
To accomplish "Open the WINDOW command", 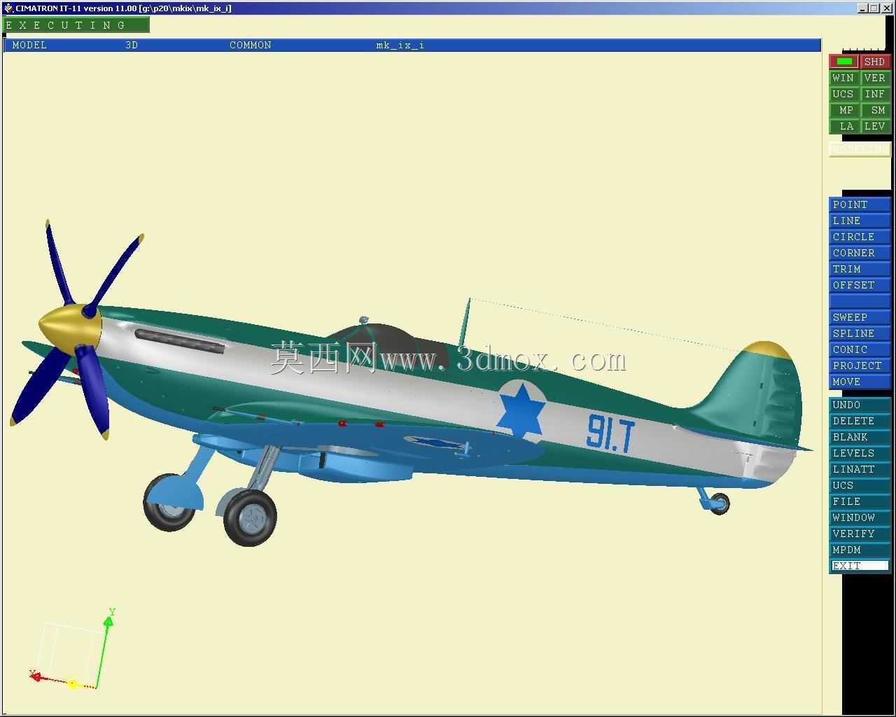I will (x=860, y=517).
